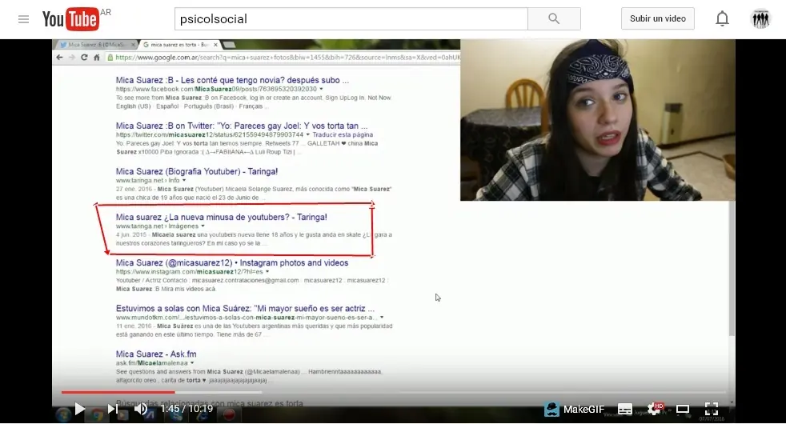Reload the recorded Google page

point(84,57)
